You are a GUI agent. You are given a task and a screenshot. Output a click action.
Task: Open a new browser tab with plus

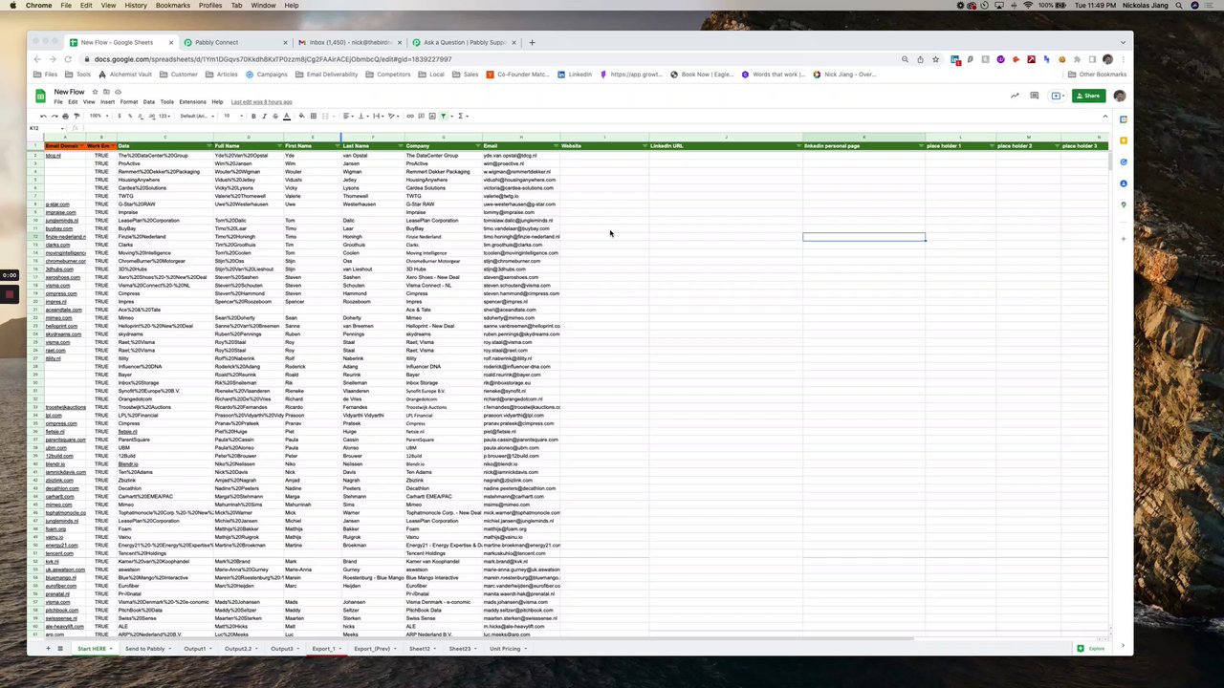pyautogui.click(x=533, y=42)
